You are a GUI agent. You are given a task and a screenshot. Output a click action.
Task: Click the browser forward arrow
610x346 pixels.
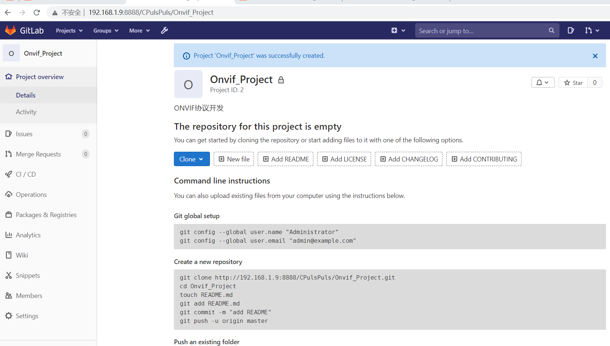tap(22, 13)
